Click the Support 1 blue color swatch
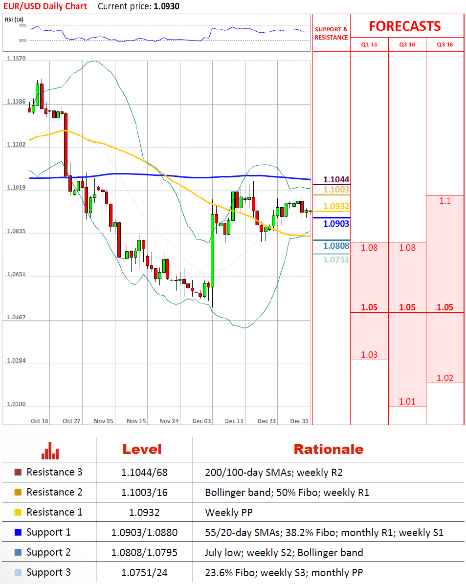This screenshot has width=466, height=584. [18, 532]
